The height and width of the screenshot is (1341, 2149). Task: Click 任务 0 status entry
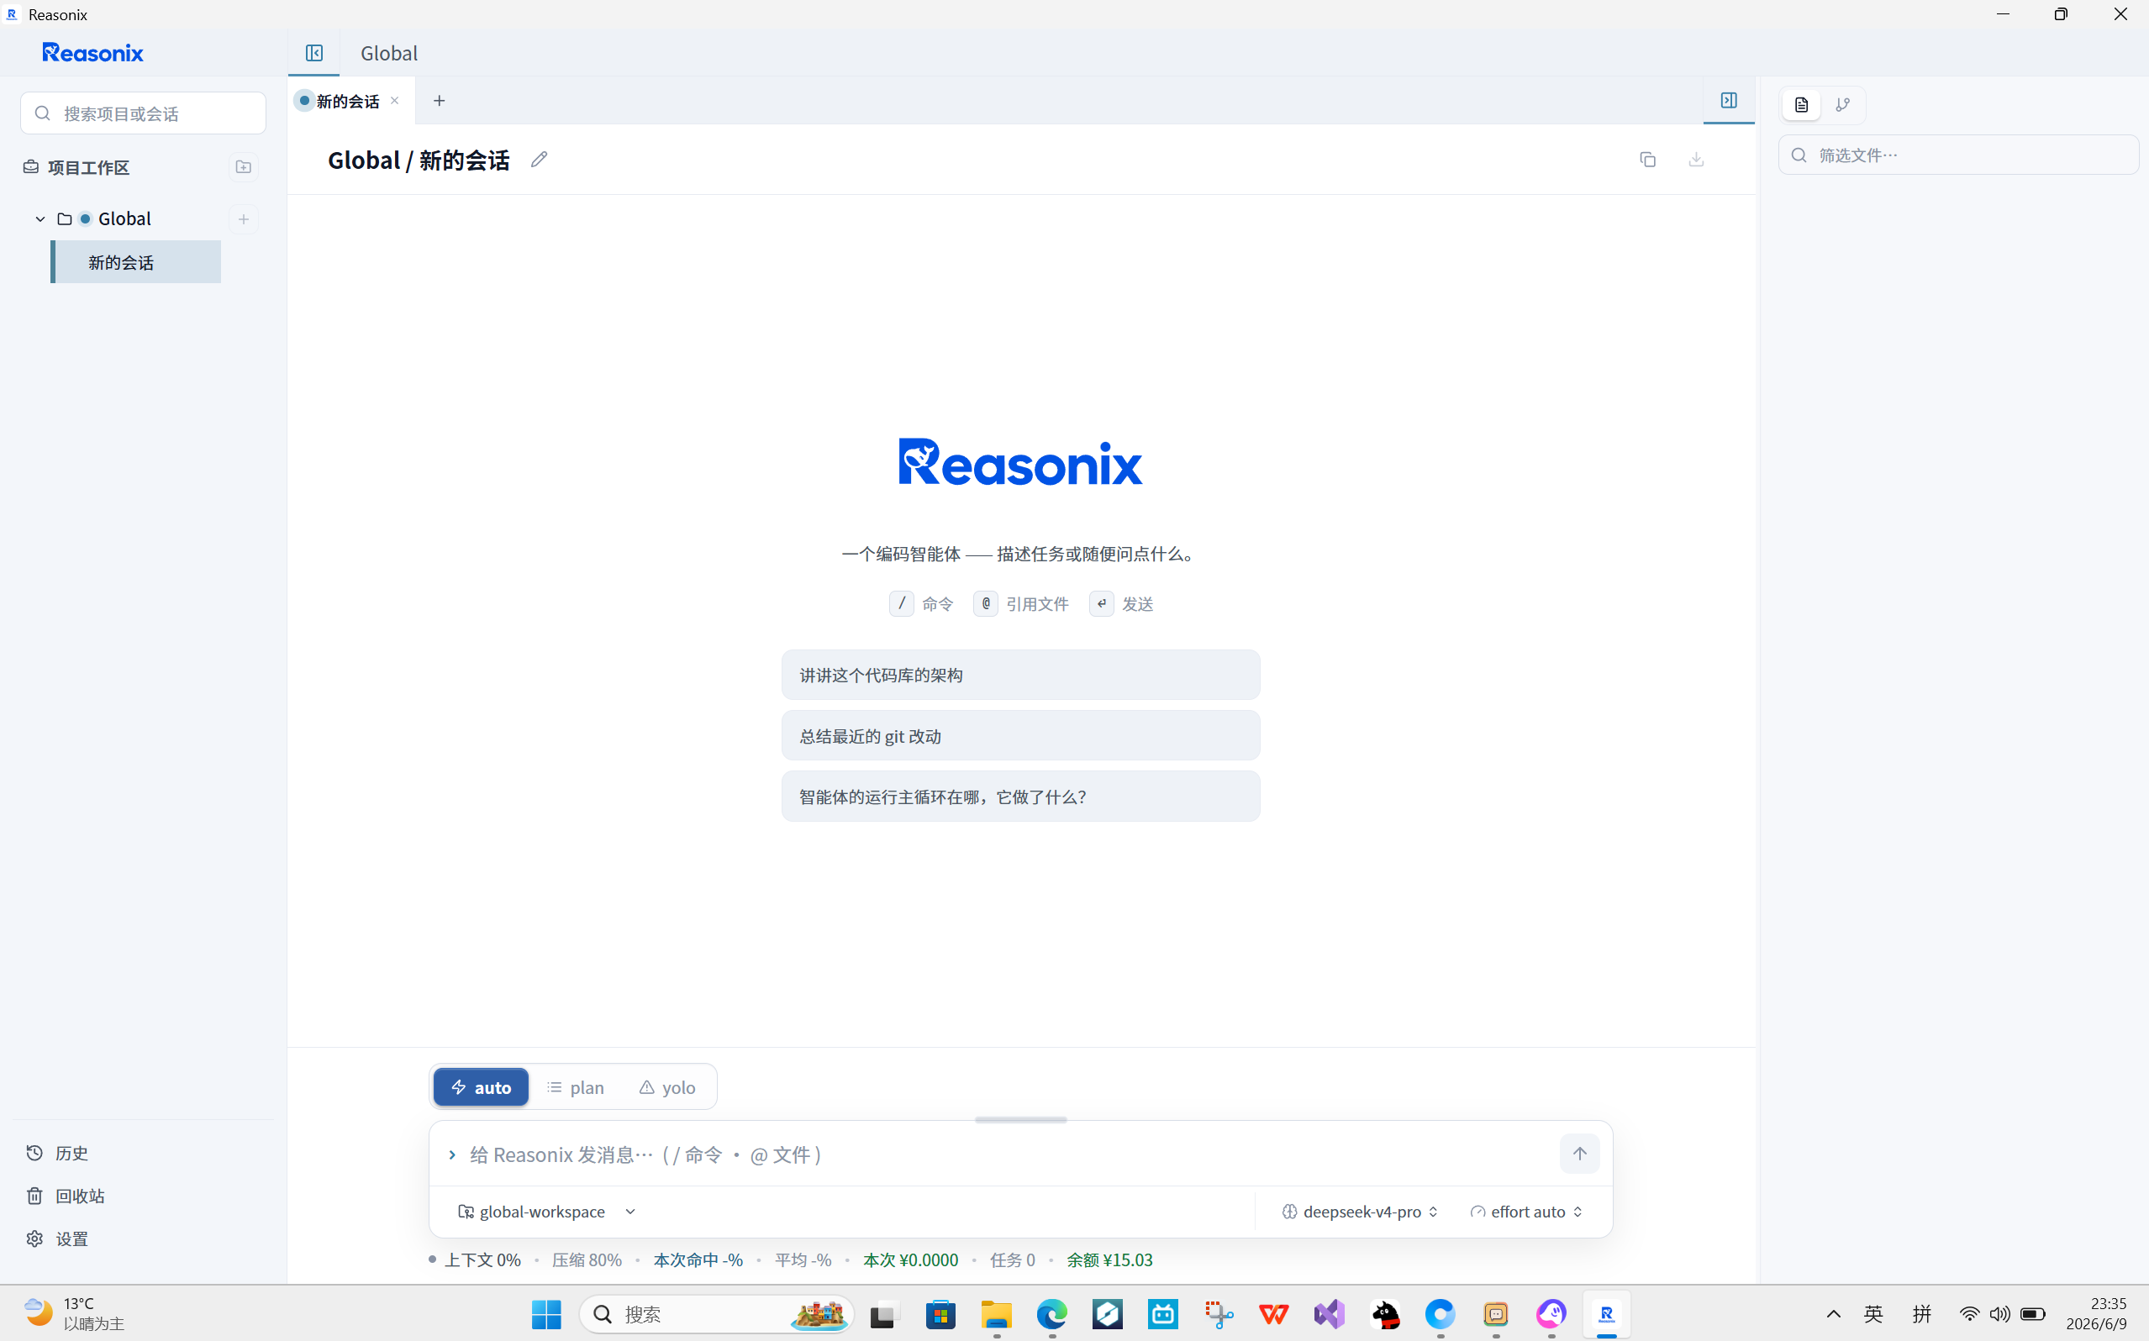point(1013,1260)
